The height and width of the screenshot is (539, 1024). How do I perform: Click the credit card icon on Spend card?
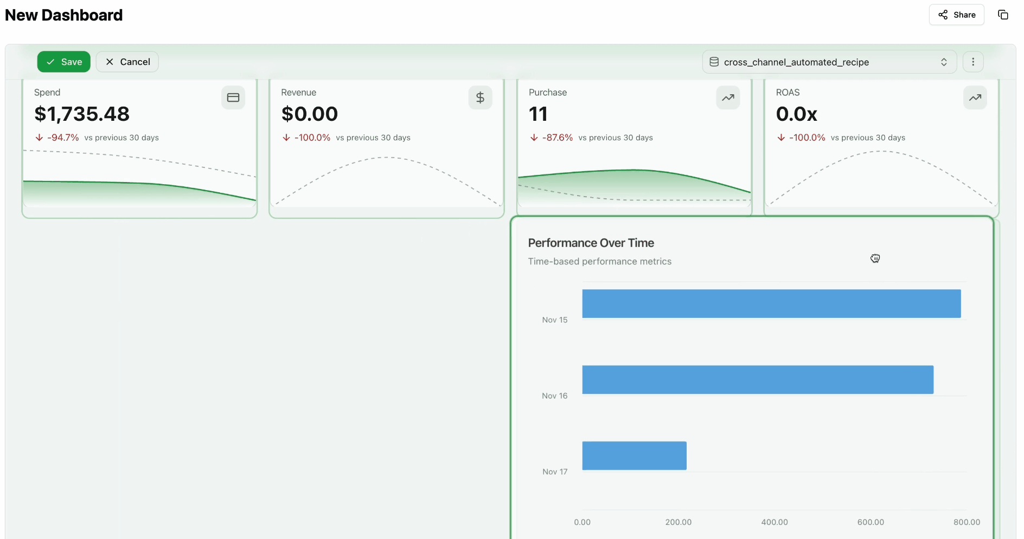[x=233, y=98]
